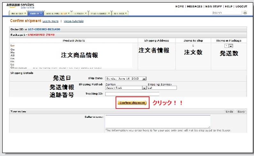Click inside the Seller memo text area
Screen dimensions: 254x156
pyautogui.click(x=158, y=122)
